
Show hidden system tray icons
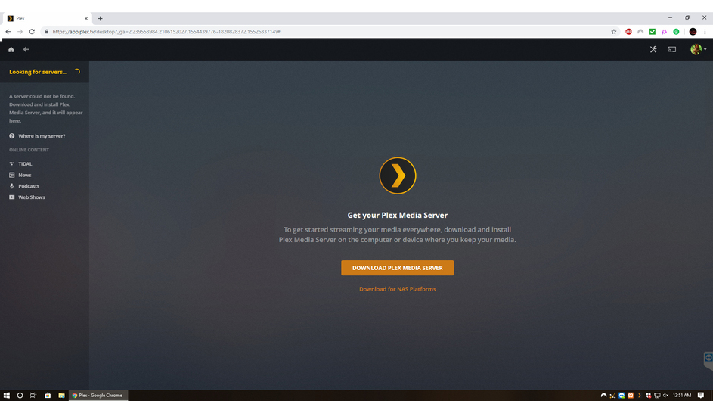604,395
